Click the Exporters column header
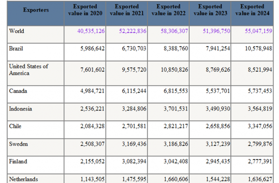 pyautogui.click(x=36, y=10)
